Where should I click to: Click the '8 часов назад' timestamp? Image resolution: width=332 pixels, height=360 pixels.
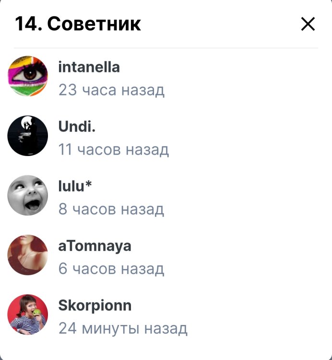tap(111, 209)
